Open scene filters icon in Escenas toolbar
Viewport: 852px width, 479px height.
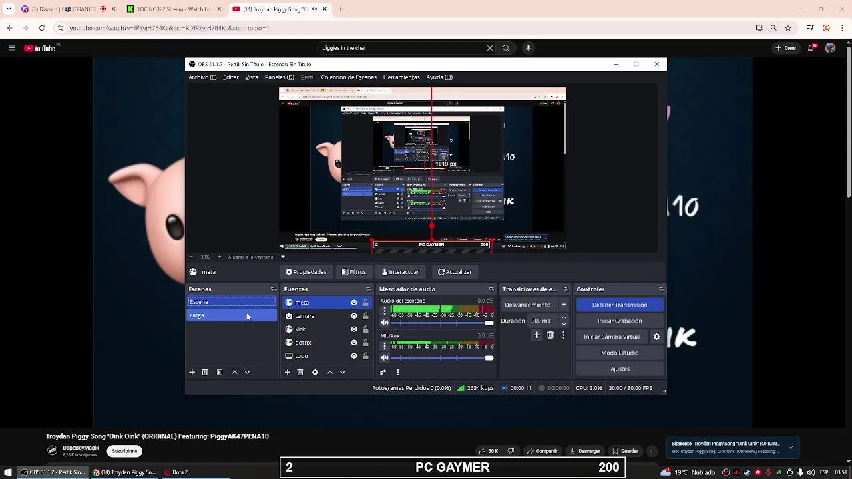pos(220,373)
